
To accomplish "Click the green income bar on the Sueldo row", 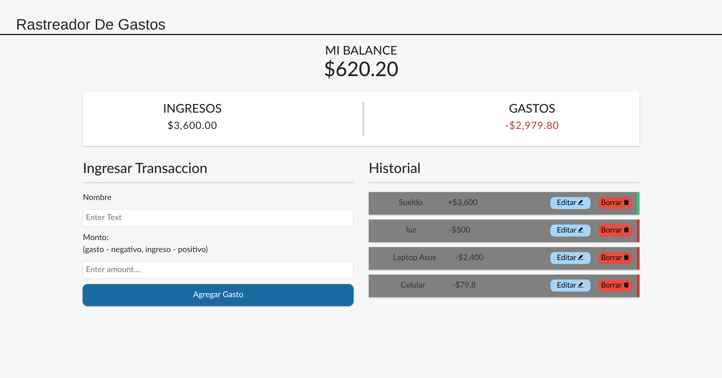I will pyautogui.click(x=638, y=204).
